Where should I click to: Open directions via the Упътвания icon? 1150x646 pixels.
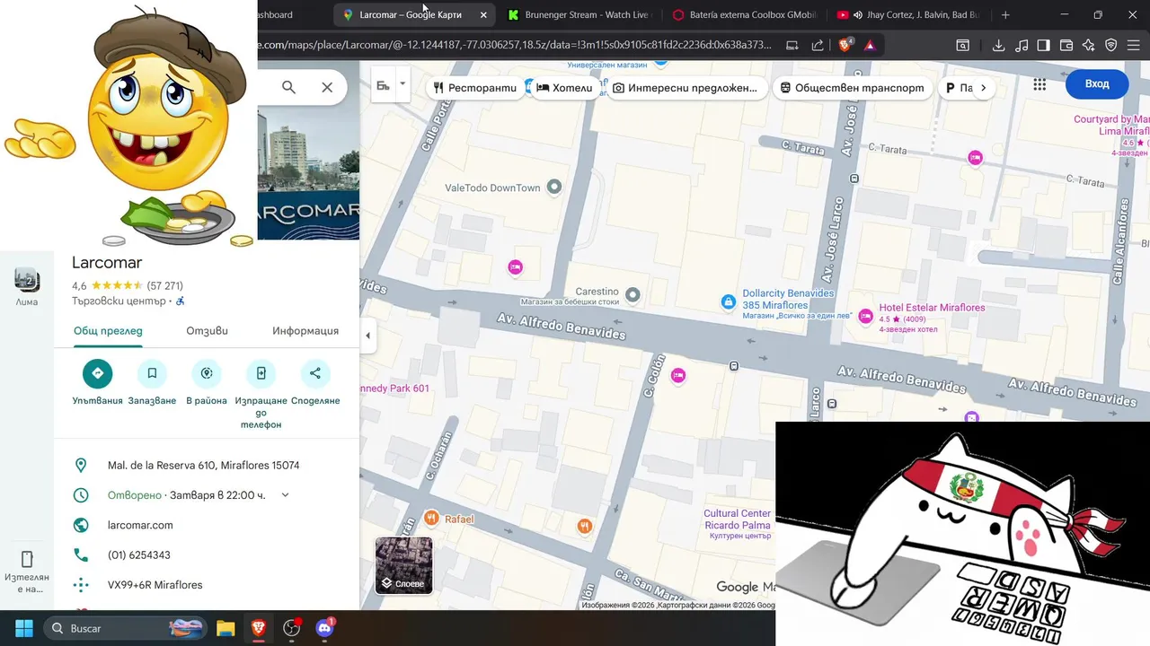(x=97, y=373)
